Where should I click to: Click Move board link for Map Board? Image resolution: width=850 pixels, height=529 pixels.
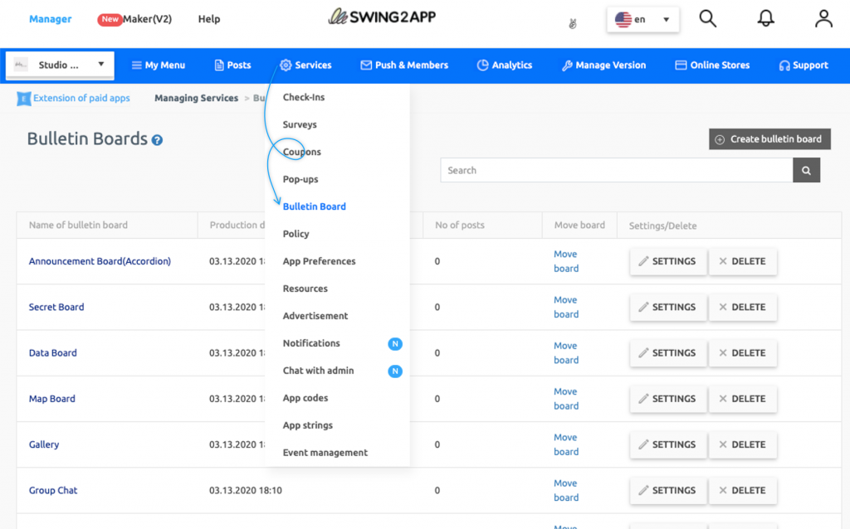coord(566,399)
